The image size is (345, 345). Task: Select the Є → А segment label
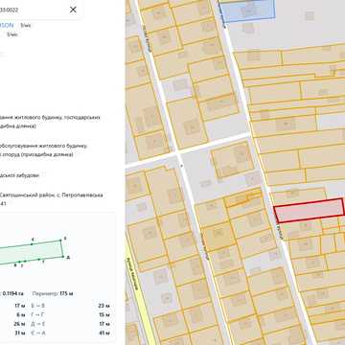[38, 333]
